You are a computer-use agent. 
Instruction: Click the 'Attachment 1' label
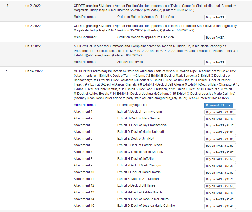pyautogui.click(x=83, y=112)
